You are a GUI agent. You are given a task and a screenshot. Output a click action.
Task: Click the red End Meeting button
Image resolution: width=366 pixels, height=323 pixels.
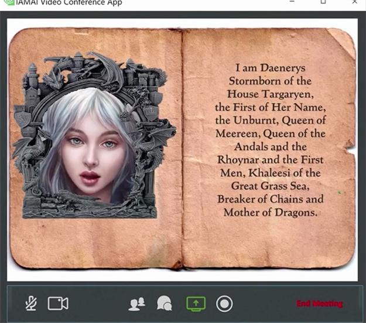(319, 304)
